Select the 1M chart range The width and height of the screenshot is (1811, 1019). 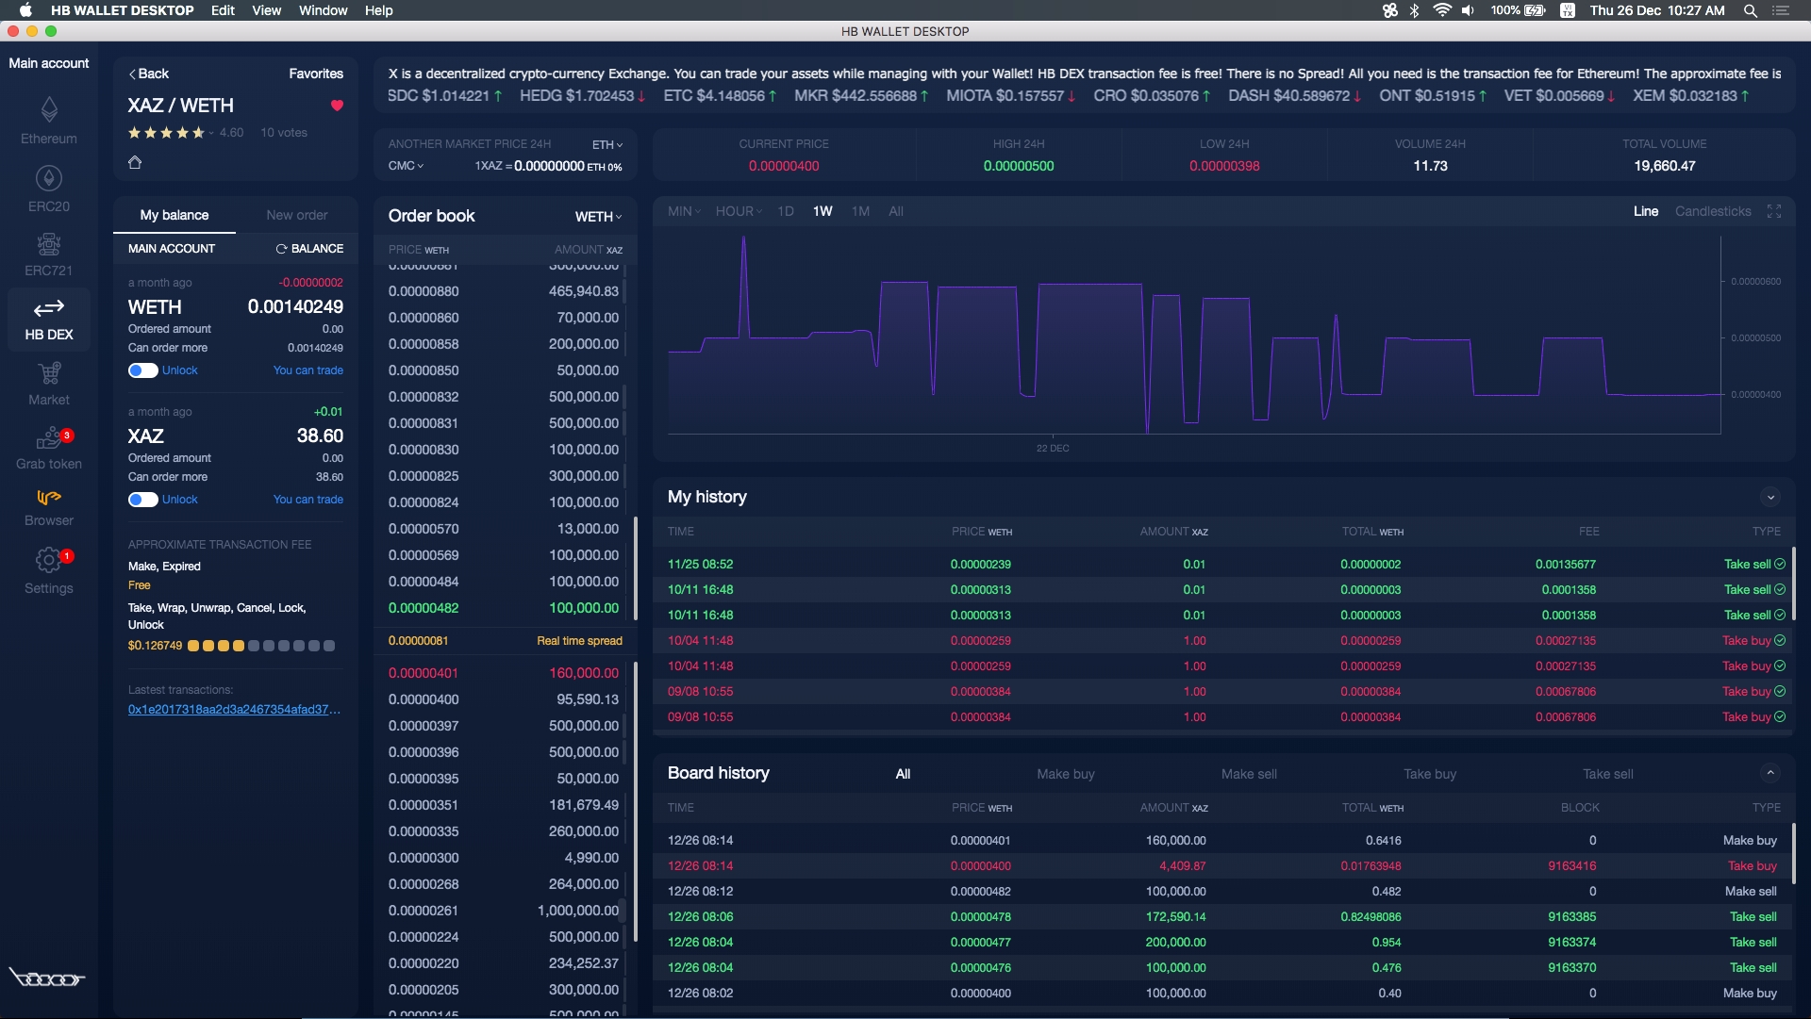point(860,211)
